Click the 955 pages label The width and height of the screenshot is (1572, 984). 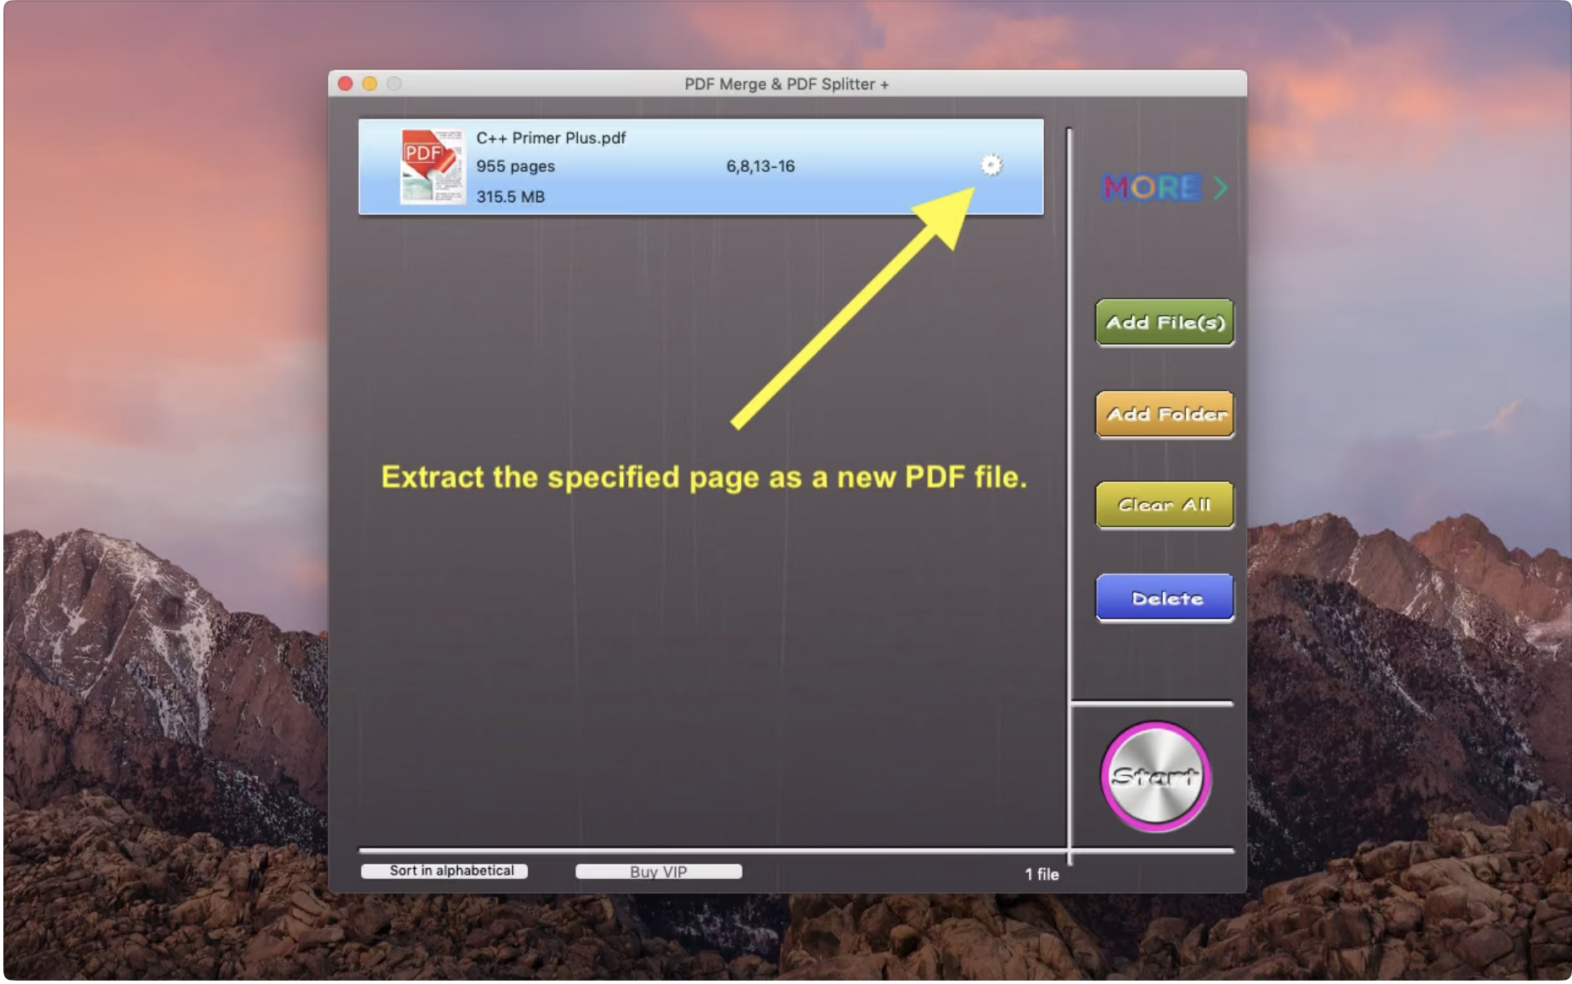click(x=515, y=166)
